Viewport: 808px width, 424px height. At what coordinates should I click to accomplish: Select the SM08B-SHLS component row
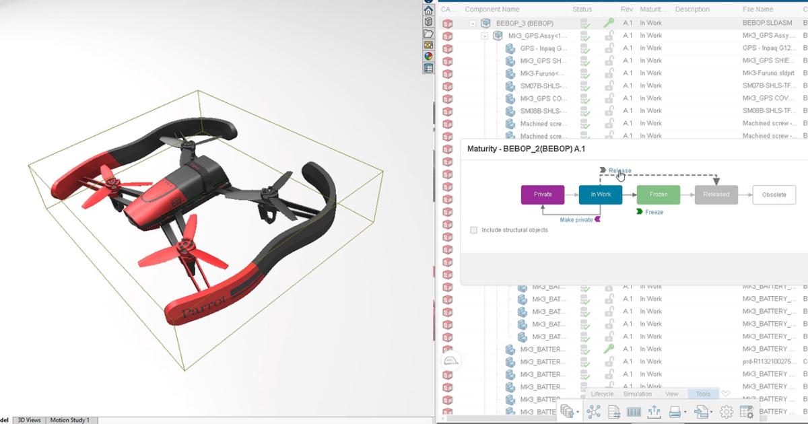(x=622, y=111)
